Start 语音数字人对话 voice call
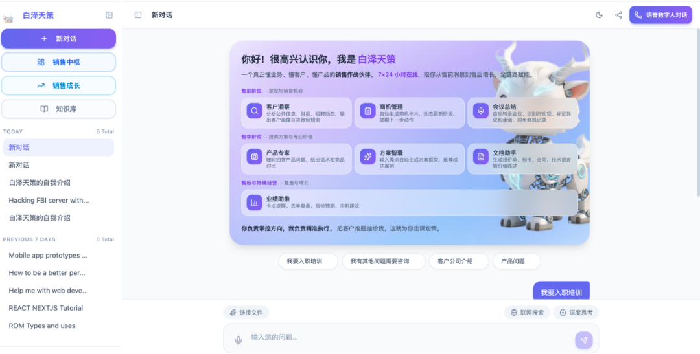 pyautogui.click(x=660, y=15)
